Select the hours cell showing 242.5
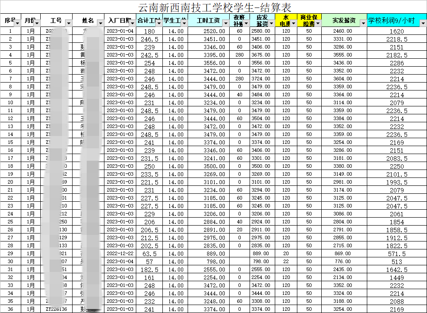427x313 pixels. pyautogui.click(x=149, y=55)
